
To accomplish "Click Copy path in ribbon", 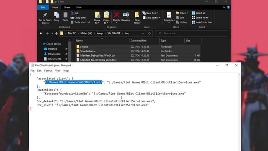I will pyautogui.click(x=78, y=18).
